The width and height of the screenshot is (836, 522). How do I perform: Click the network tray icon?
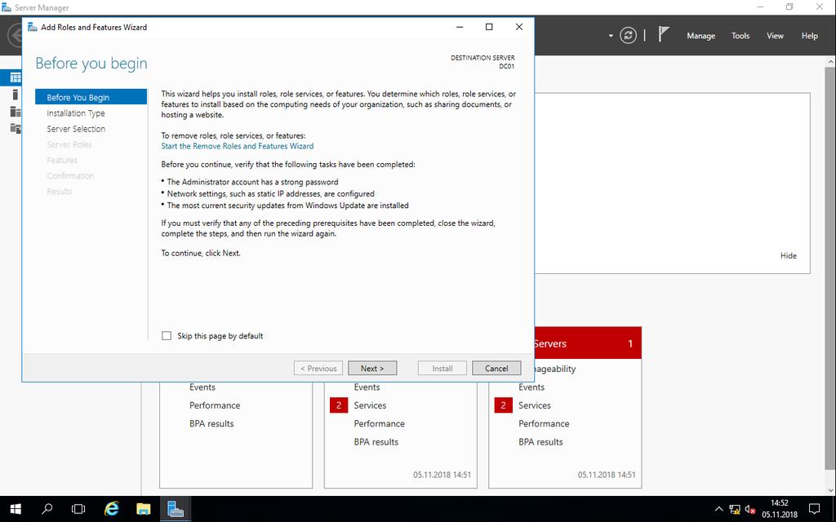(x=735, y=510)
